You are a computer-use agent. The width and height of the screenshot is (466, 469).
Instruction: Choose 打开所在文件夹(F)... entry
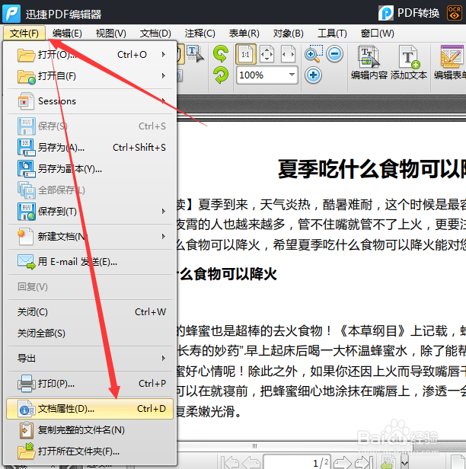[x=90, y=451]
